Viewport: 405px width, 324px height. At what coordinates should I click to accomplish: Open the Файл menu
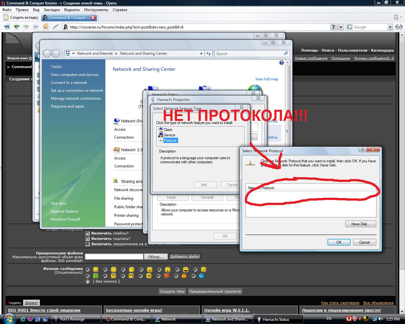[x=7, y=9]
